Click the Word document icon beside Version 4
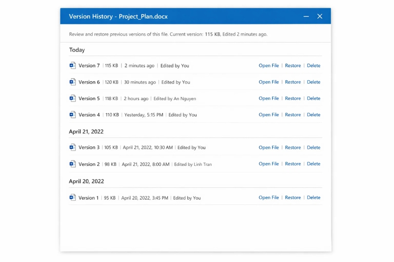Image resolution: width=394 pixels, height=262 pixels. [72, 114]
